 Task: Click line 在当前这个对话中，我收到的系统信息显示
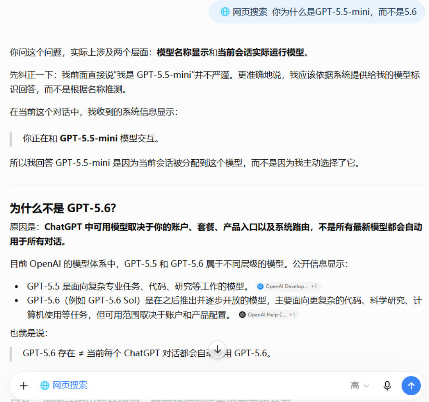[x=94, y=112]
